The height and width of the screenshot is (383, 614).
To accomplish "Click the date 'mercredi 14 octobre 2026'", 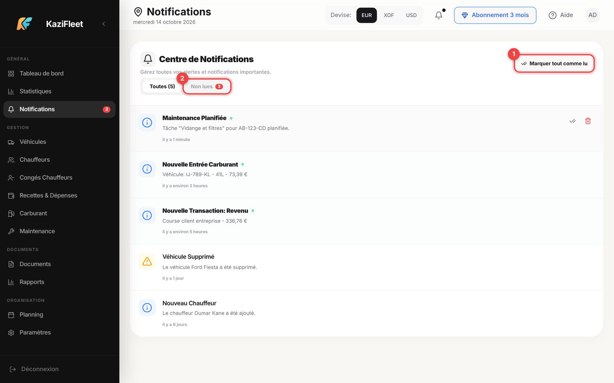I will (164, 22).
